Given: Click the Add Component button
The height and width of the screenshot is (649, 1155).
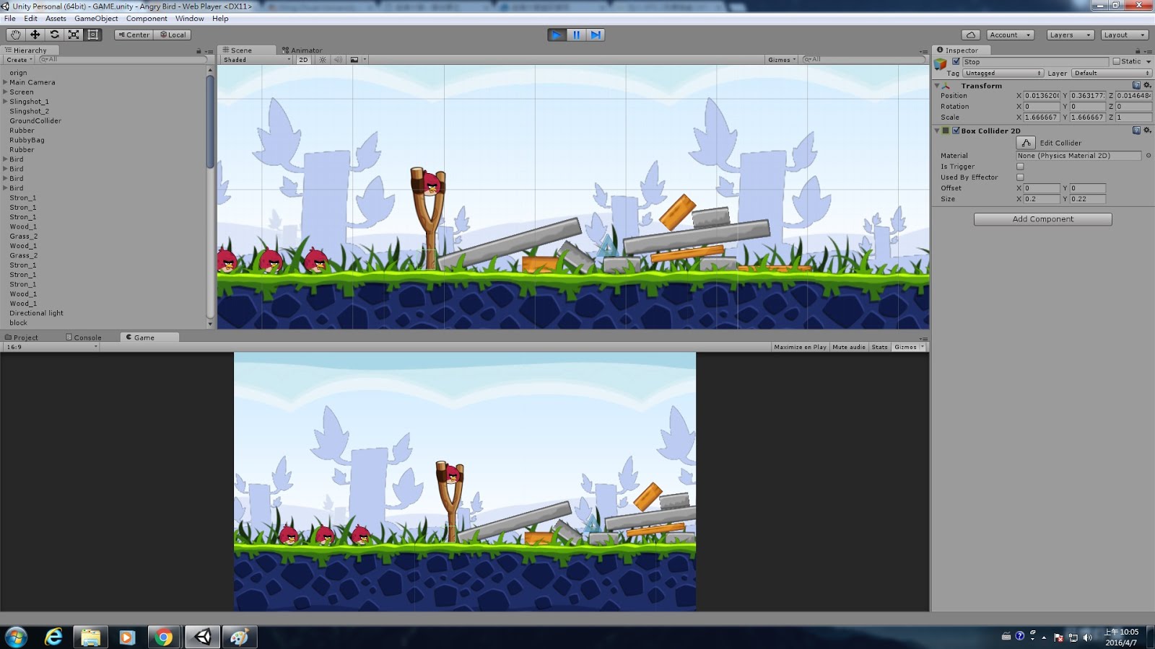Looking at the screenshot, I should pyautogui.click(x=1042, y=219).
